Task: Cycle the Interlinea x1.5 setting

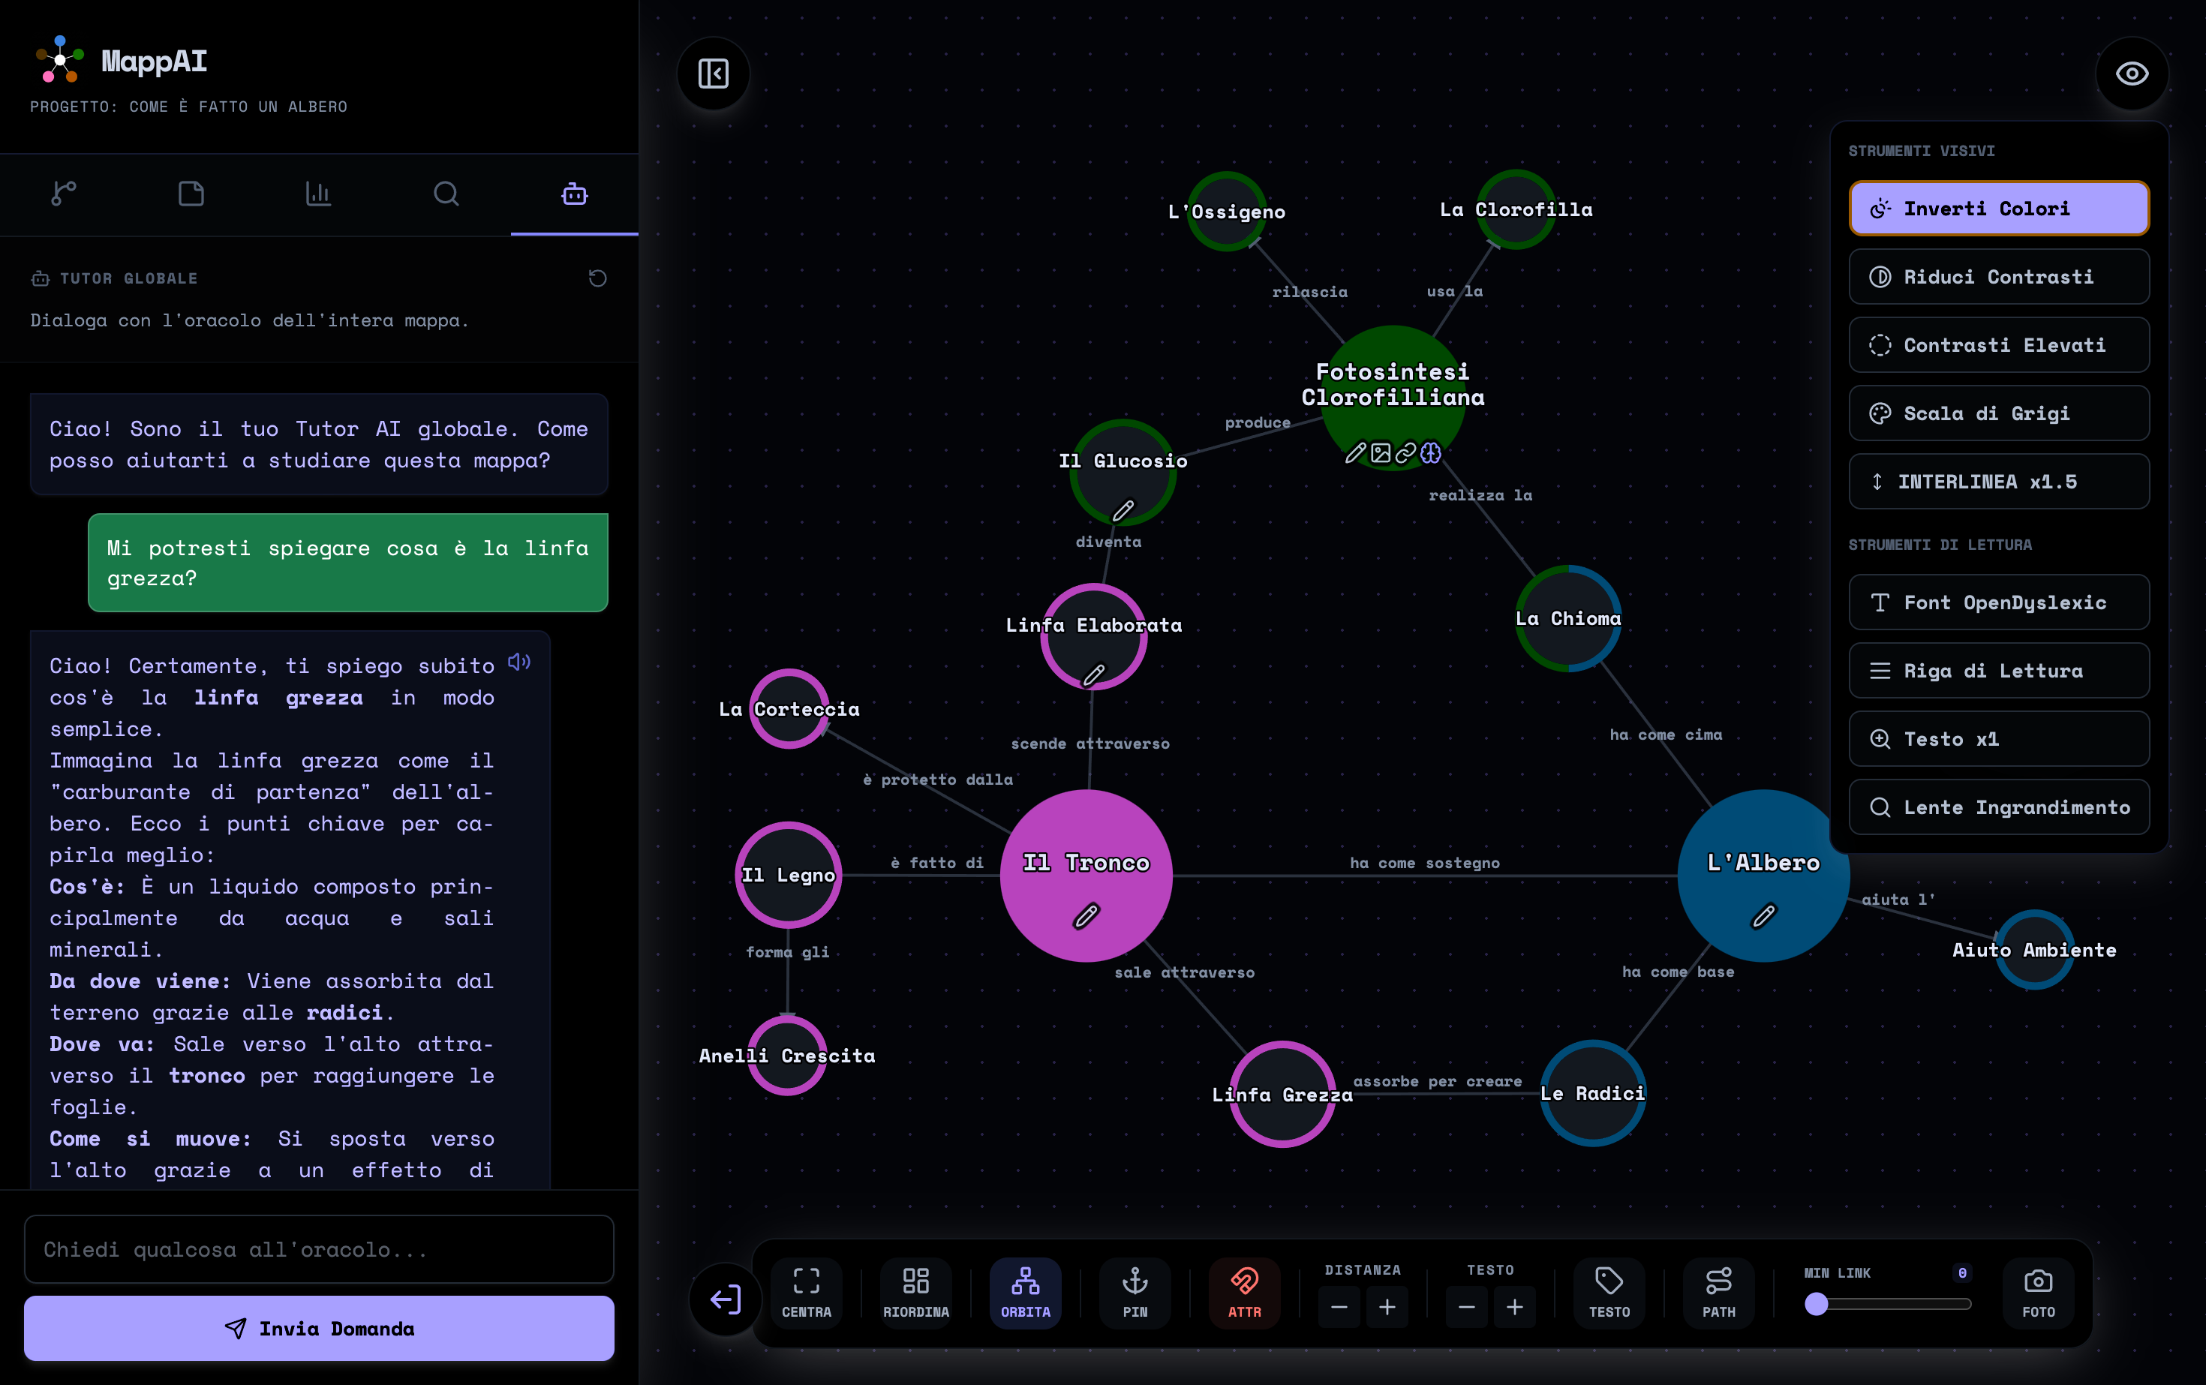Action: click(x=1999, y=482)
